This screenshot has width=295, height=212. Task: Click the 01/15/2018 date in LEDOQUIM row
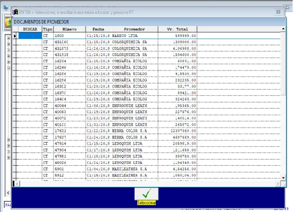[98, 144]
